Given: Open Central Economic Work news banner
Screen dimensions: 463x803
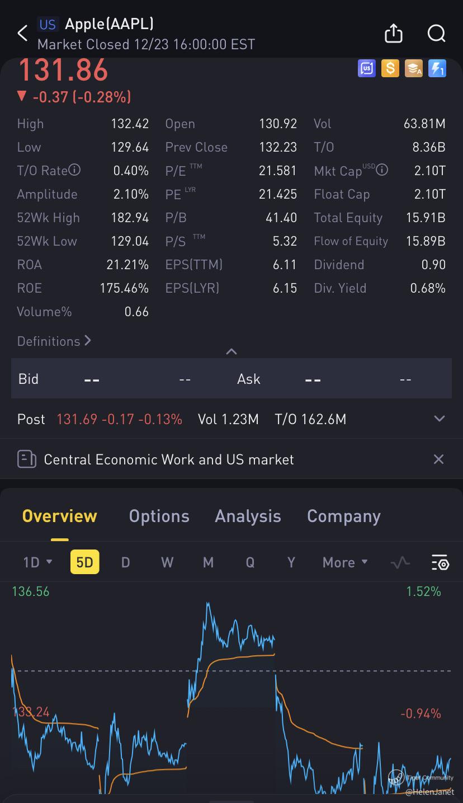Looking at the screenshot, I should coord(168,459).
